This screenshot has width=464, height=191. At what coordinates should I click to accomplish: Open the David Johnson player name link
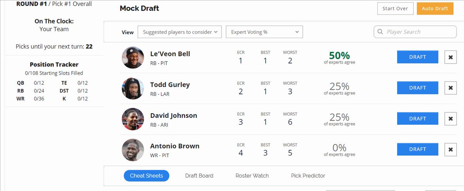click(174, 116)
